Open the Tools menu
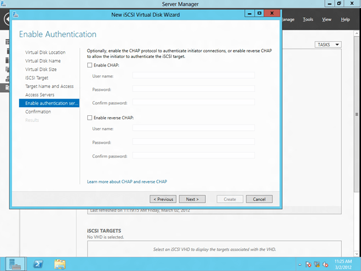This screenshot has width=361, height=271. tap(308, 19)
